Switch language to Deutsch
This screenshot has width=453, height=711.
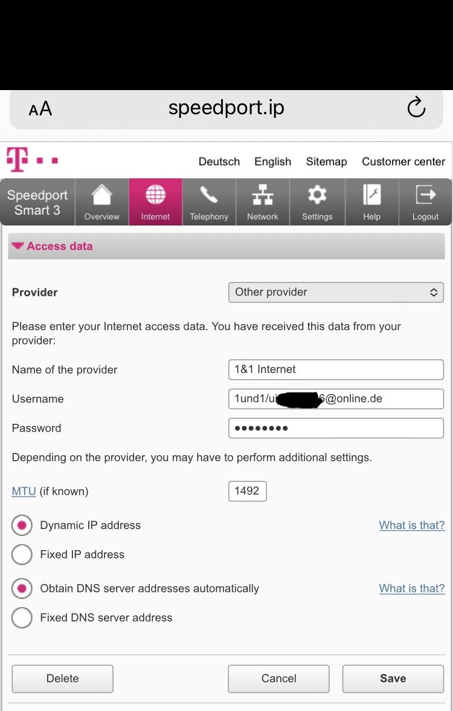coord(219,161)
